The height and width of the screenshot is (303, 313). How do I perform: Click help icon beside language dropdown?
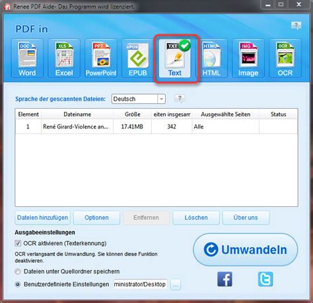click(180, 99)
